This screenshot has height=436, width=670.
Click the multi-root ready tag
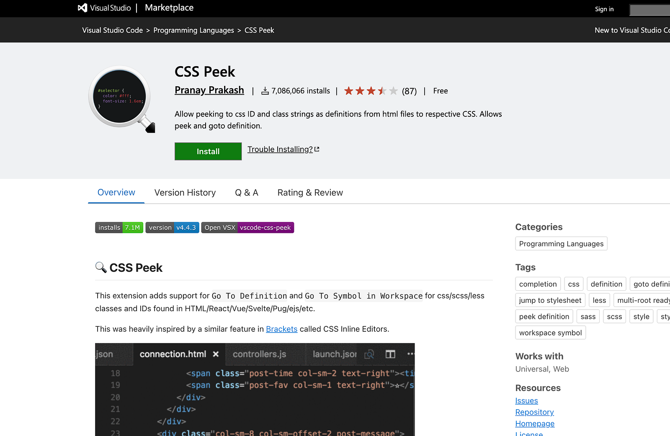642,300
